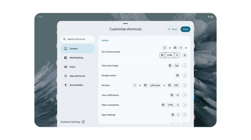Open the Input category
Screen dimensions: 251x140
click(x=78, y=67)
